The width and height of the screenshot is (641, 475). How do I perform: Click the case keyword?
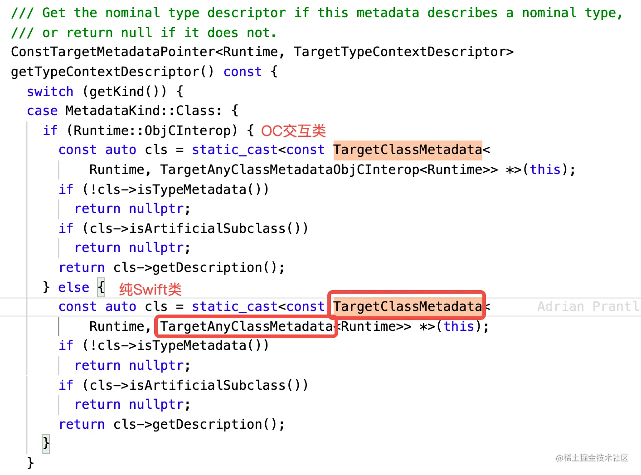click(42, 111)
